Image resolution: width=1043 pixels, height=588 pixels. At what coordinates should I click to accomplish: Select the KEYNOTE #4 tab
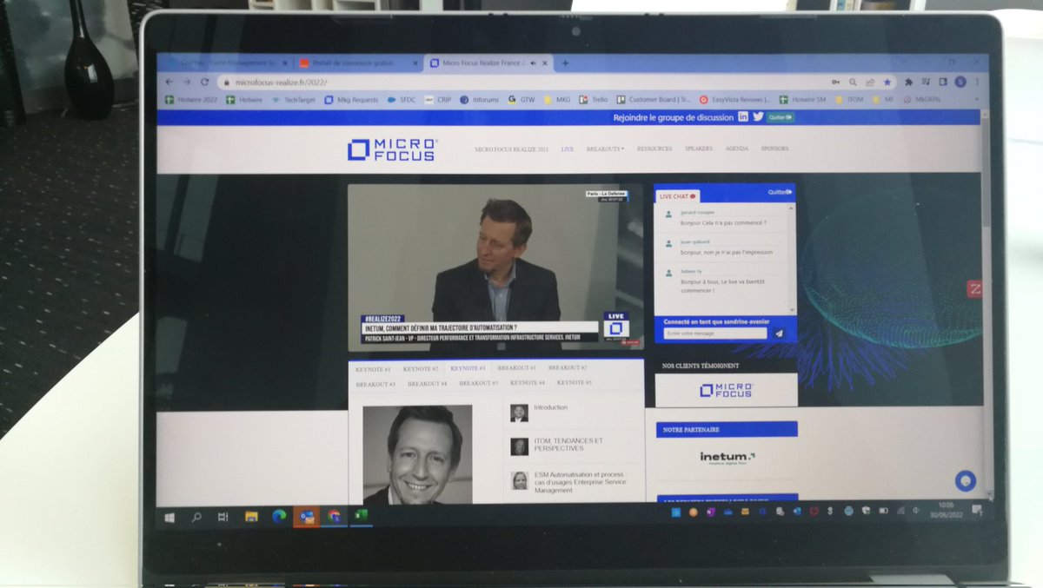[528, 383]
